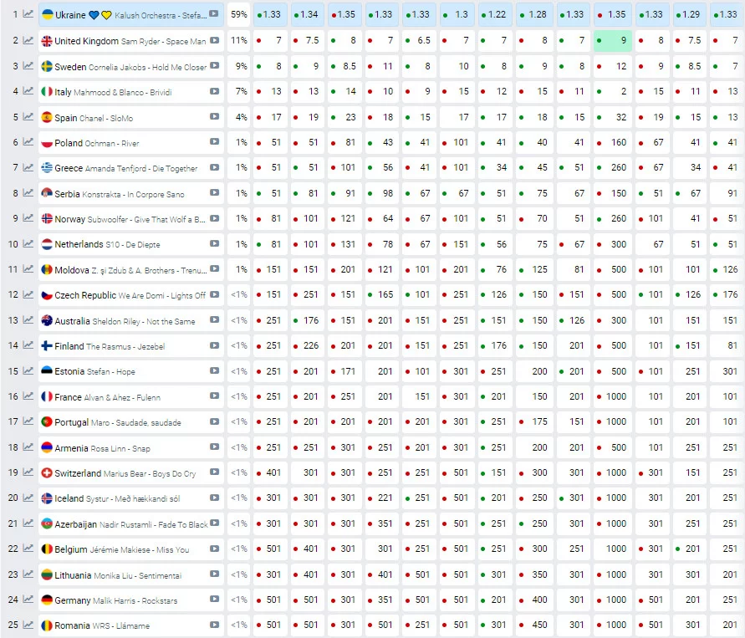Click Spain's 4% winning chance

click(239, 116)
